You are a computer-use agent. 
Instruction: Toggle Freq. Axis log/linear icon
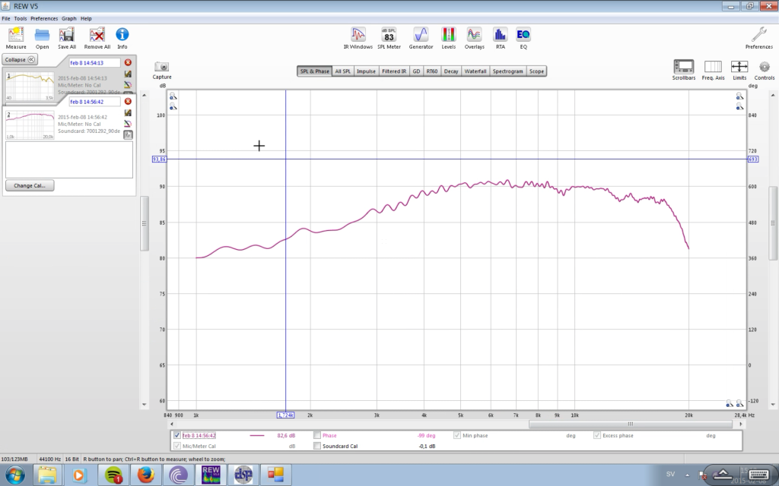(713, 67)
